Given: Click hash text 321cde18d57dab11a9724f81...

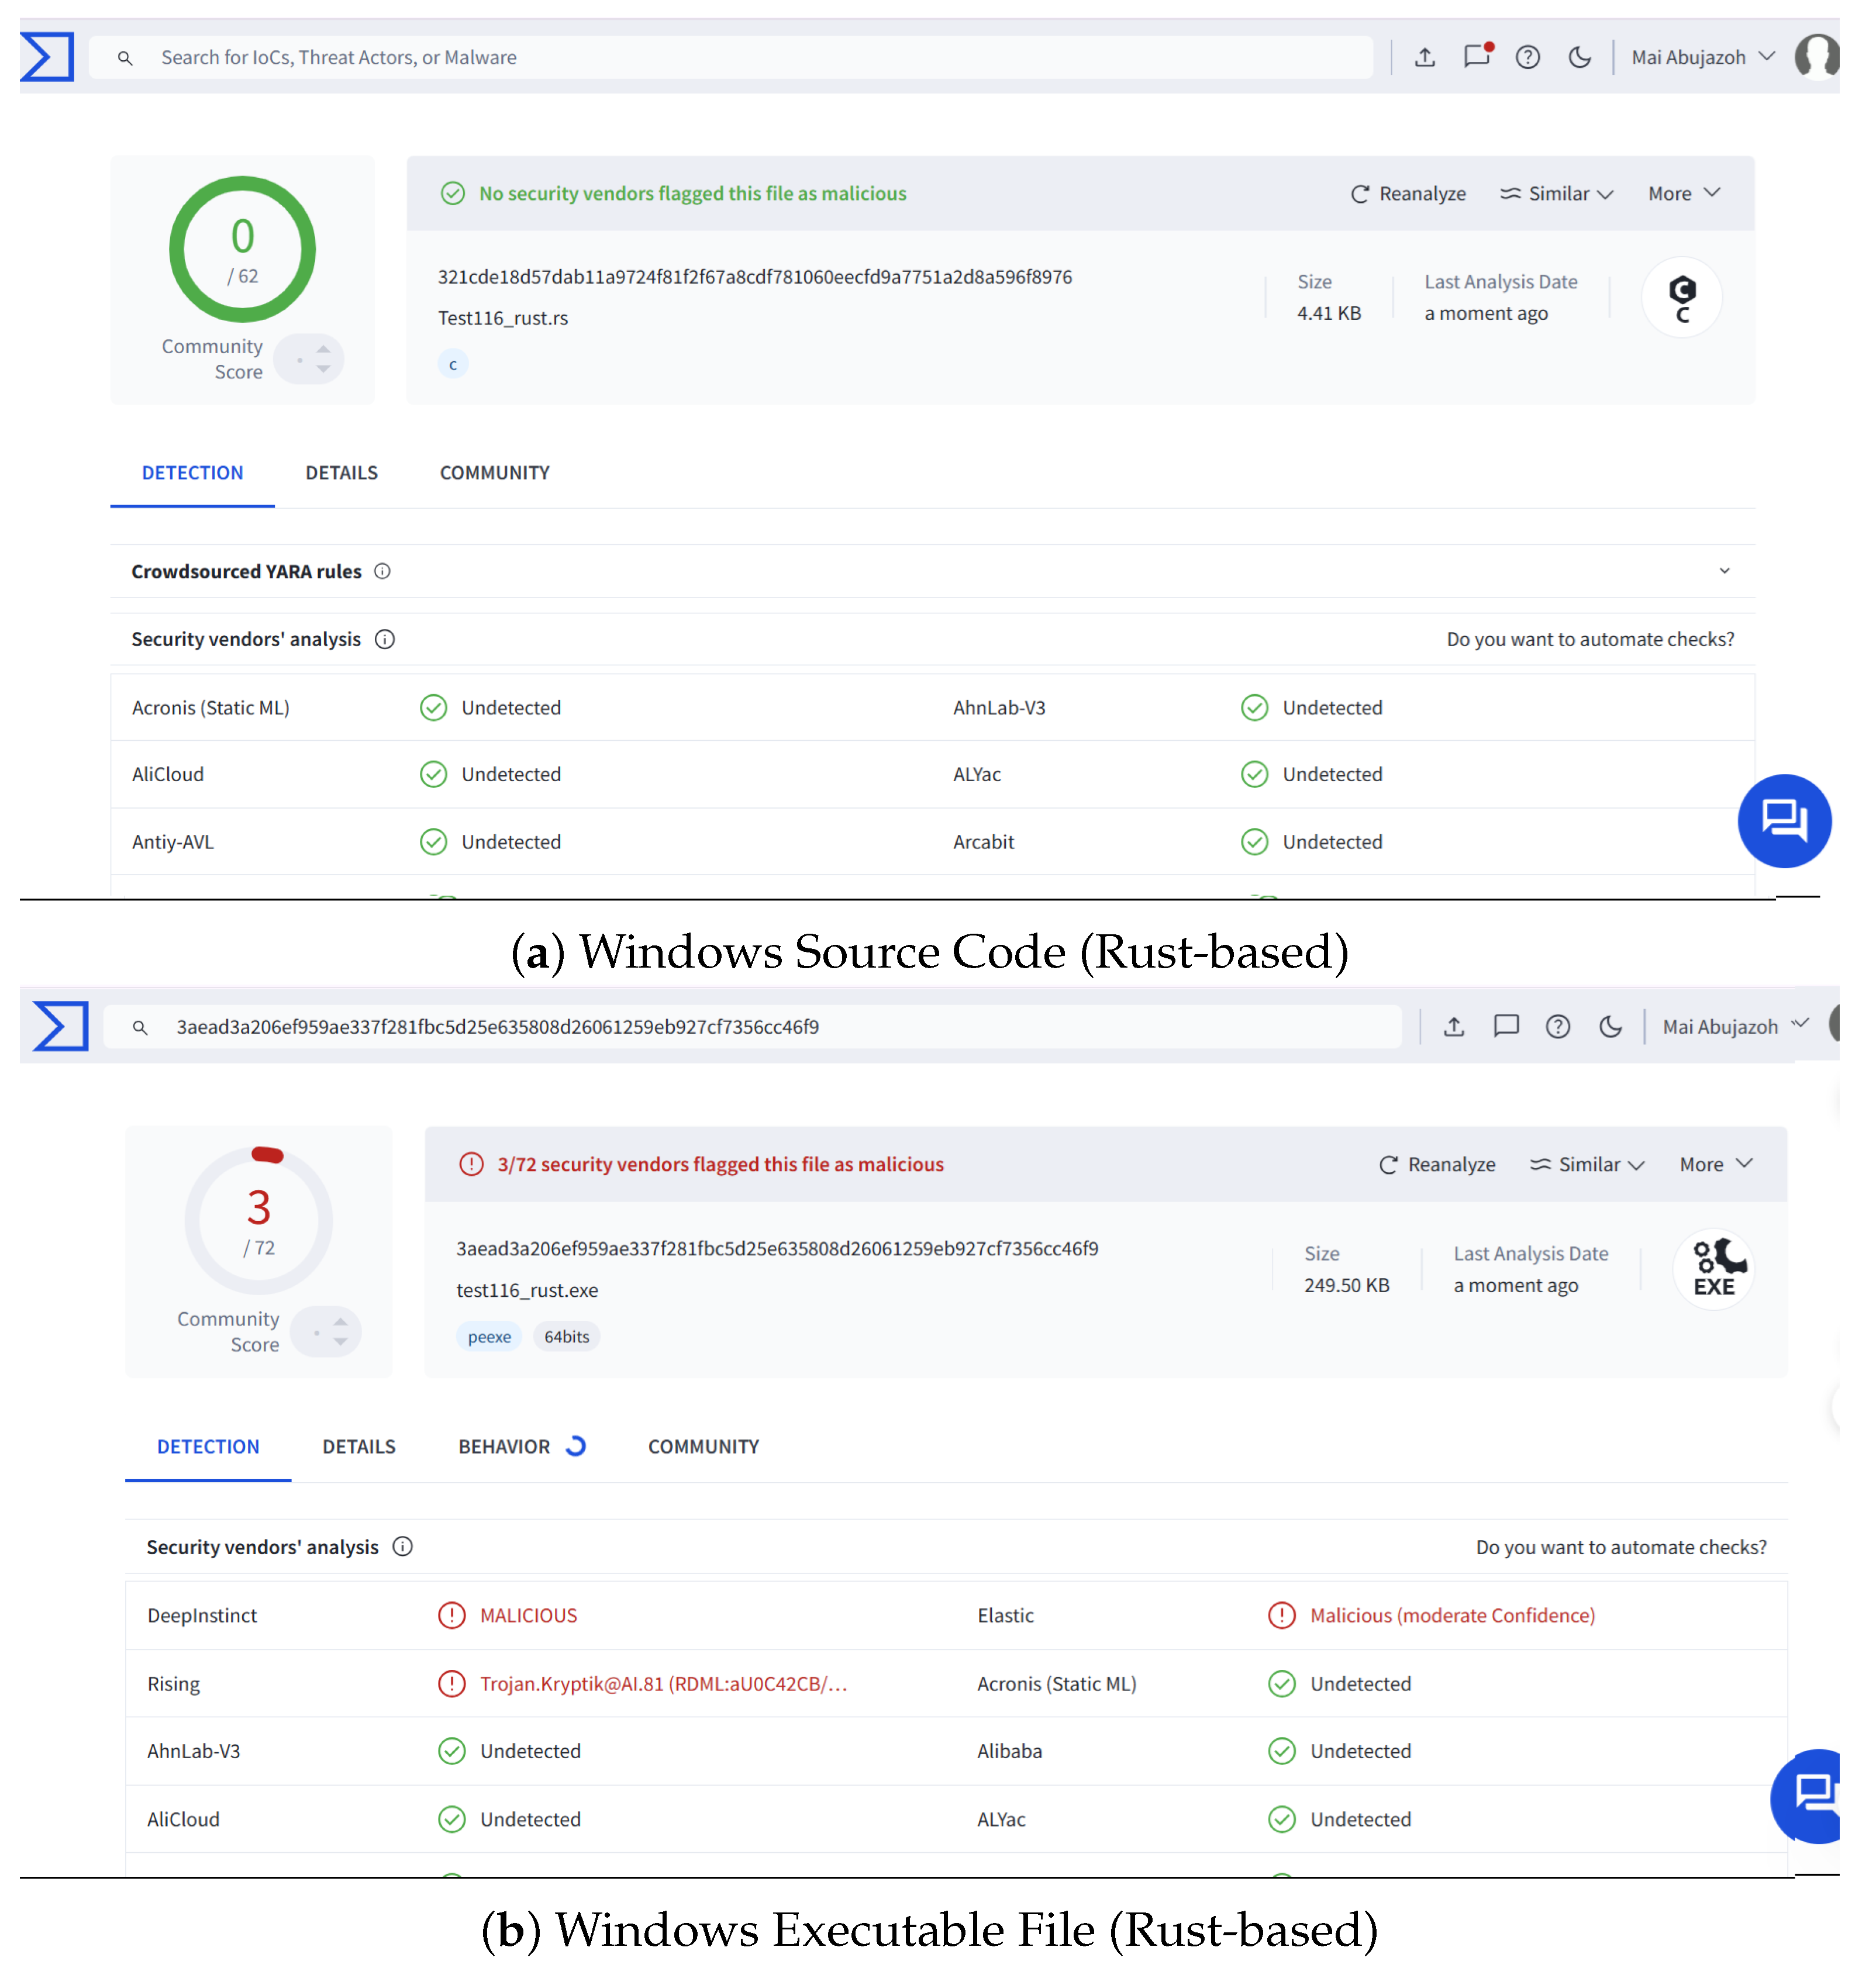Looking at the screenshot, I should pyautogui.click(x=755, y=277).
